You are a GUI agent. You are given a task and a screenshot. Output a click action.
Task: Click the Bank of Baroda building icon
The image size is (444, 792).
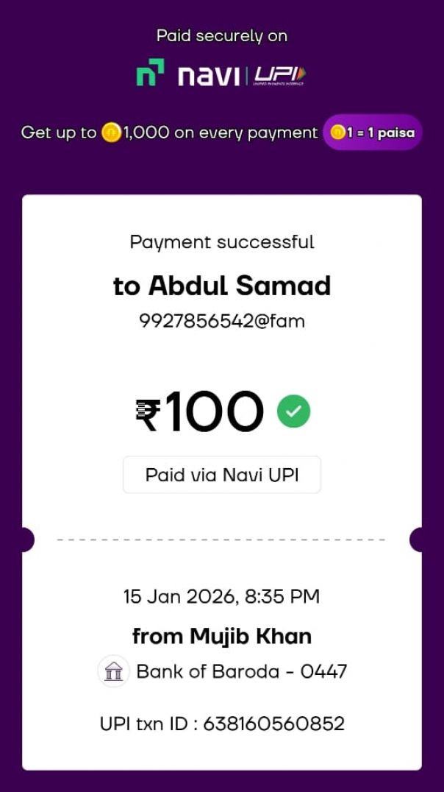click(114, 671)
